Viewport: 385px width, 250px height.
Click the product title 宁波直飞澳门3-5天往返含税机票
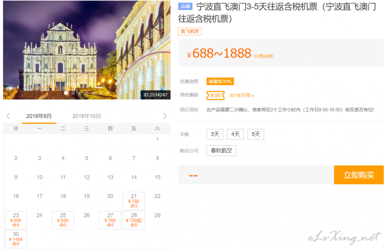tap(277, 12)
